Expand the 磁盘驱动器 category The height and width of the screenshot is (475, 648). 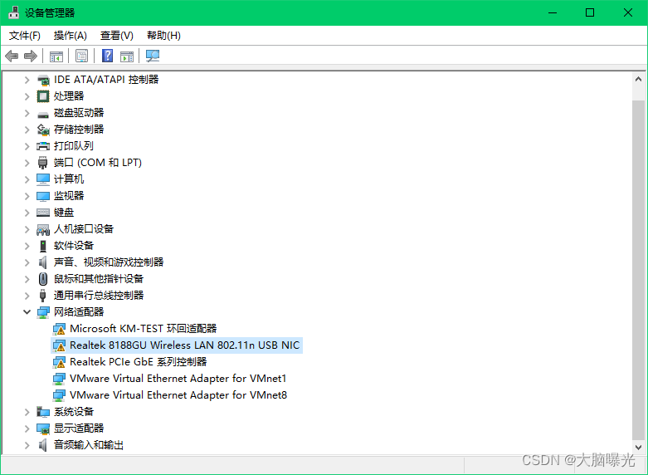[27, 113]
